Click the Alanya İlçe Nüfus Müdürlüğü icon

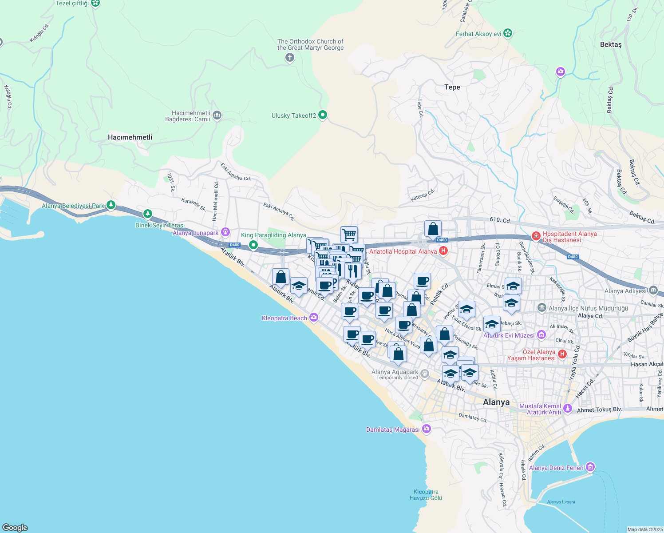point(541,307)
